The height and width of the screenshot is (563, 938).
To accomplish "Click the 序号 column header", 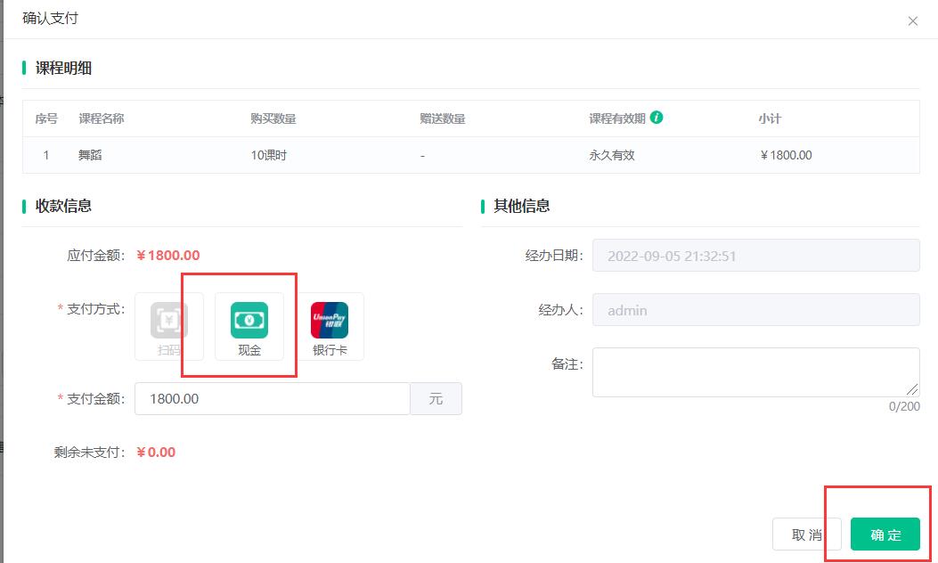I will [46, 118].
